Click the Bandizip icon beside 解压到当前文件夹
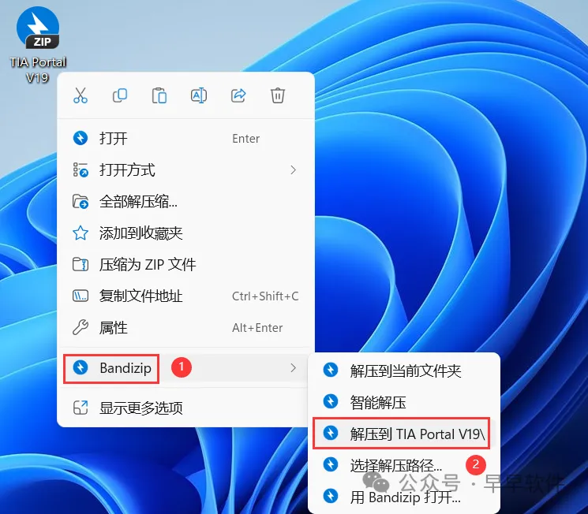 tap(331, 370)
